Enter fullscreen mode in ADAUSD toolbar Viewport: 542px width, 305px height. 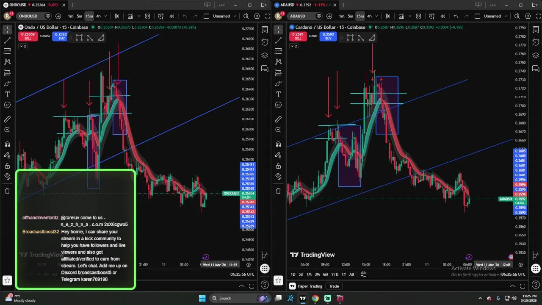click(x=538, y=16)
